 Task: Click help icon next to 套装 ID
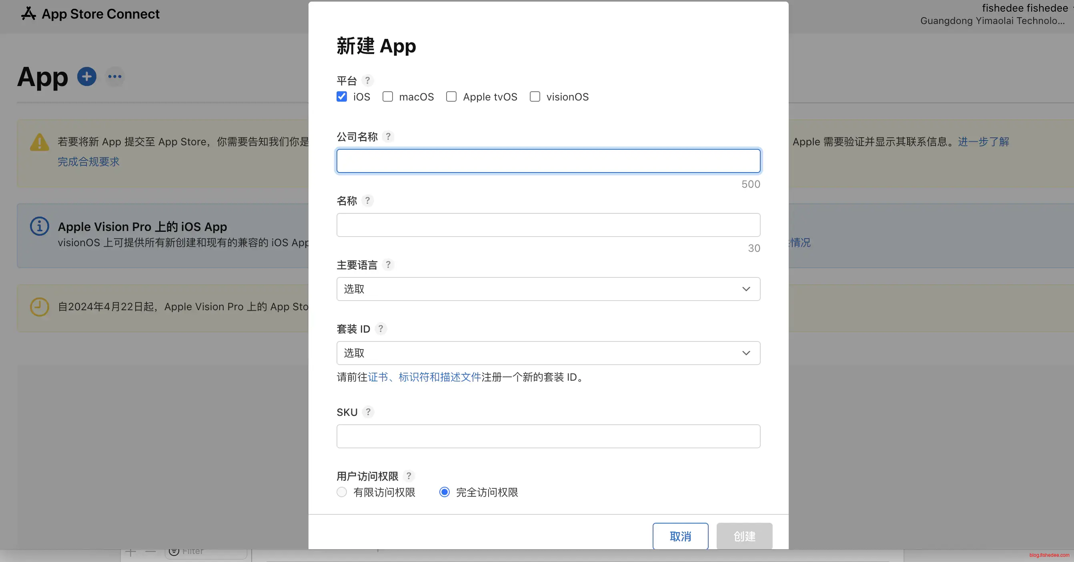pos(381,329)
